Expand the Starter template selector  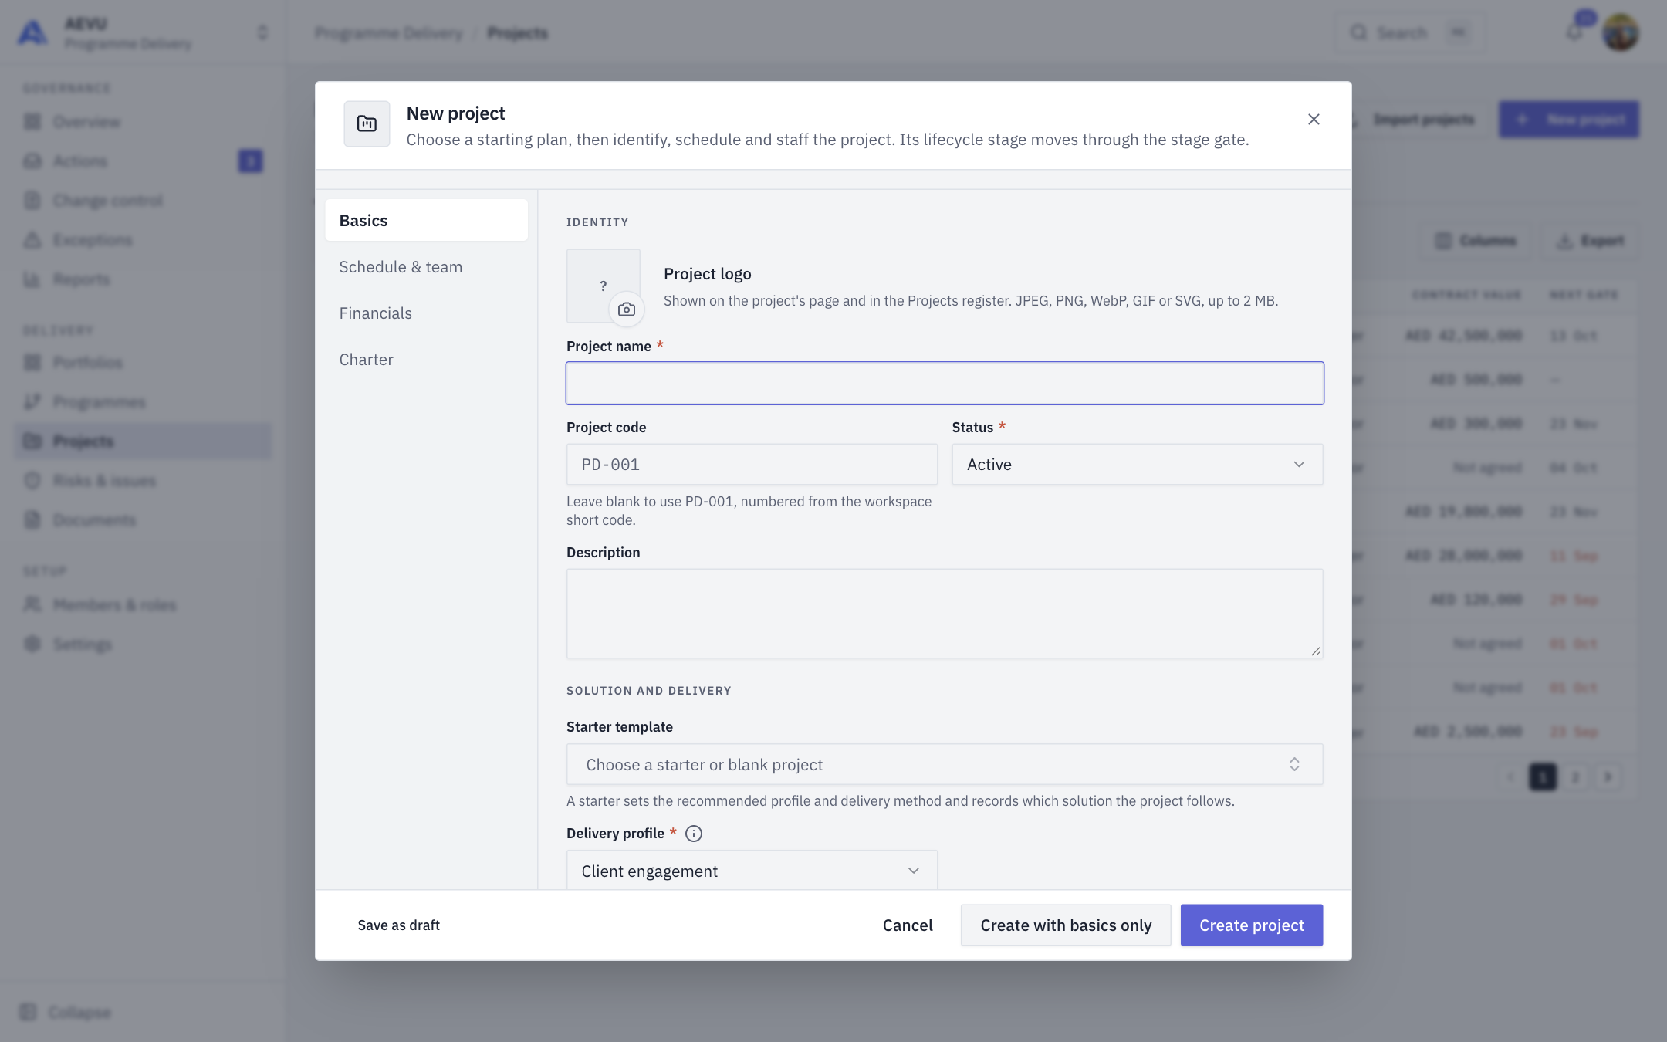[x=945, y=765]
